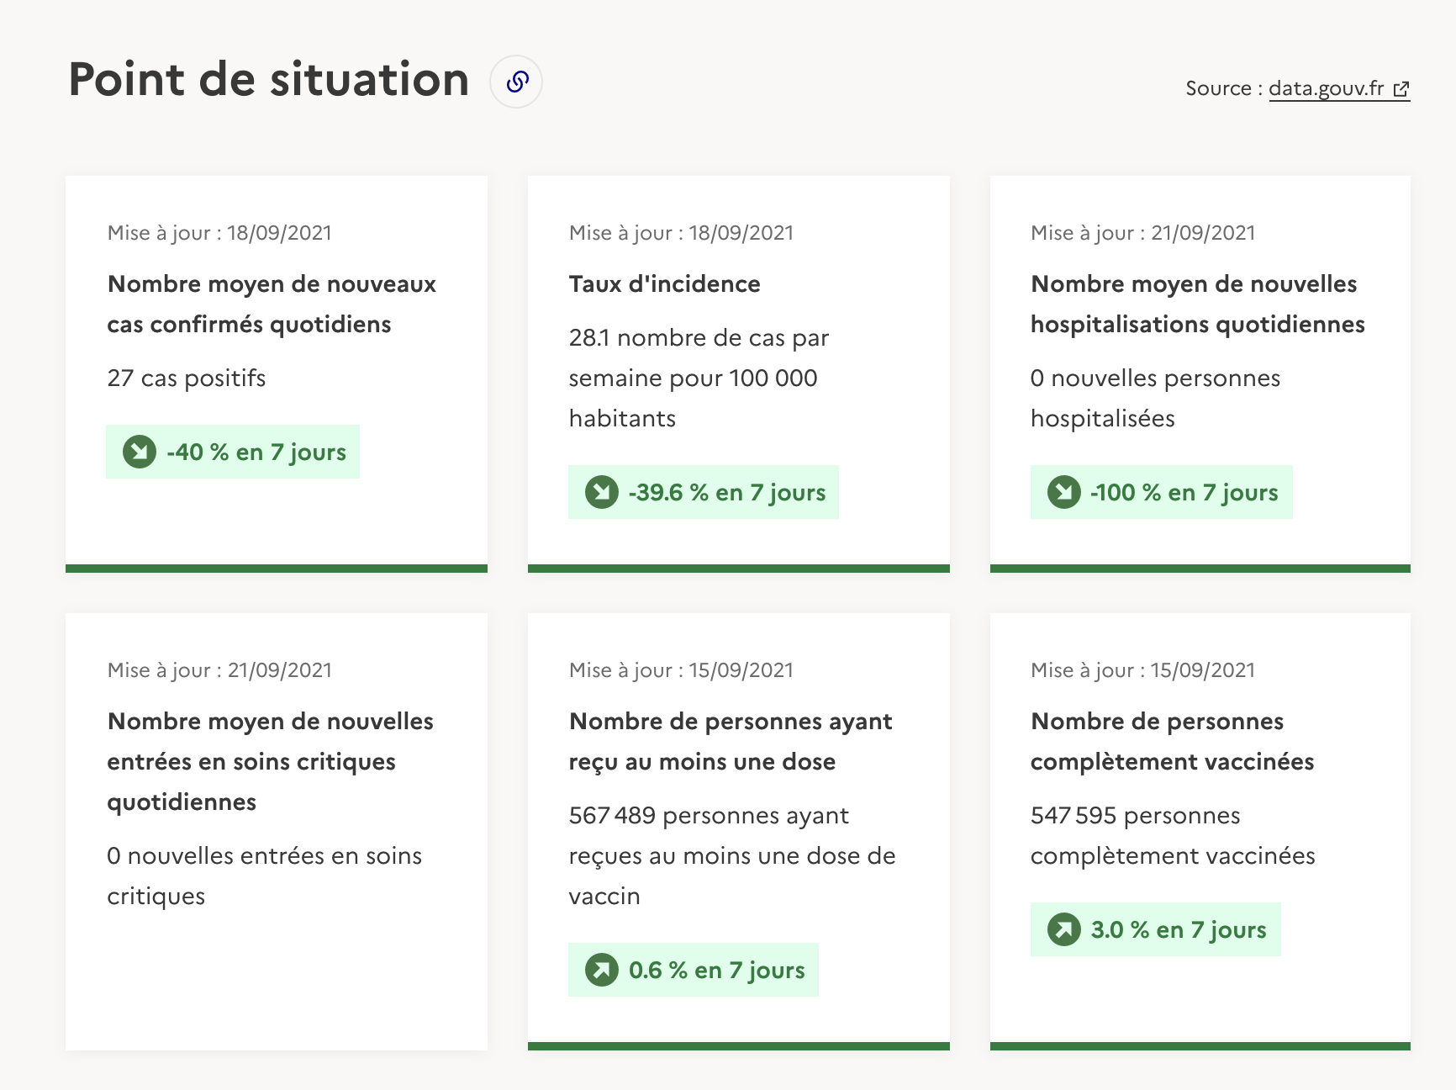Click the up arrow icon in the 0.6 % badge

[602, 970]
